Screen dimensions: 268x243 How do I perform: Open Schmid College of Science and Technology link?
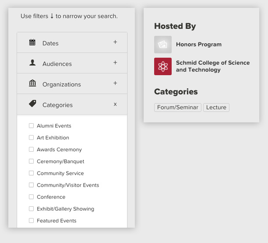[x=212, y=66]
